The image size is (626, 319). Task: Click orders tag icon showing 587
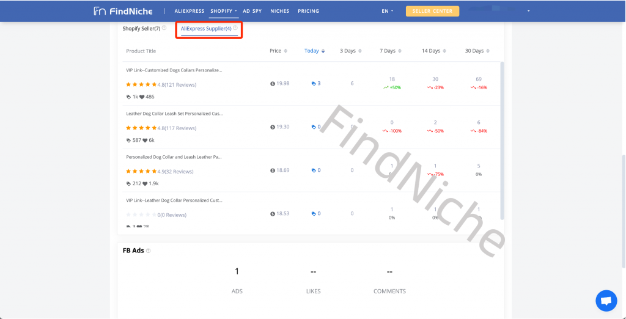click(x=128, y=140)
